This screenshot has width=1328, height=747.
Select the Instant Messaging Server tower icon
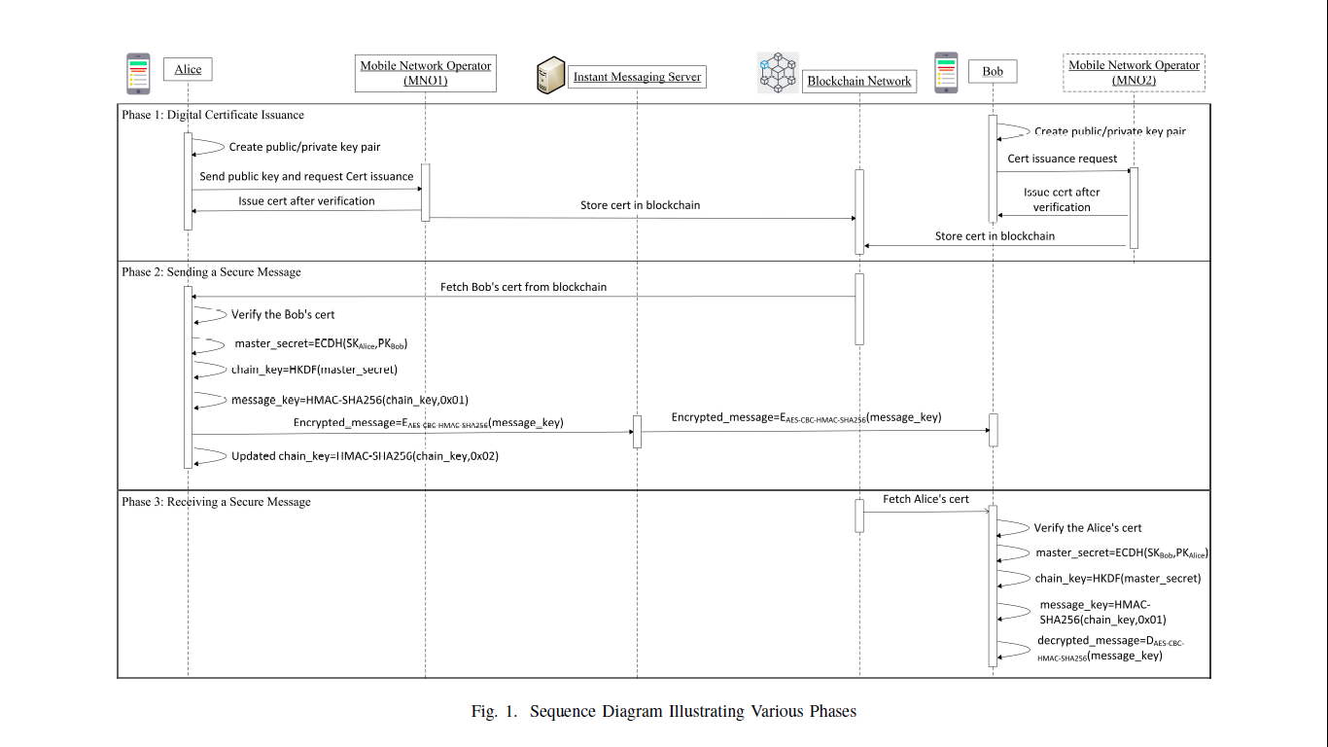tap(550, 75)
